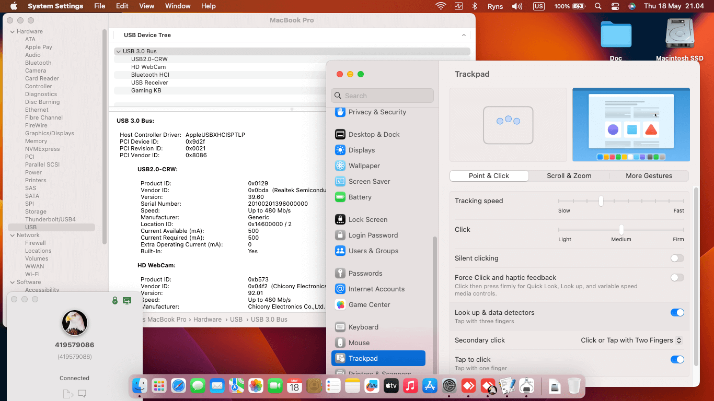Enable Force Click and haptic feedback

click(x=677, y=277)
